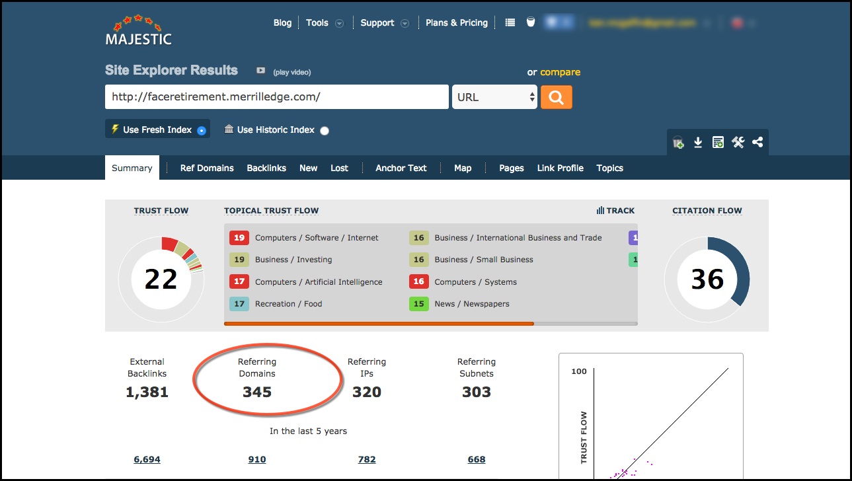
Task: Switch to the Summary tab
Action: (132, 168)
